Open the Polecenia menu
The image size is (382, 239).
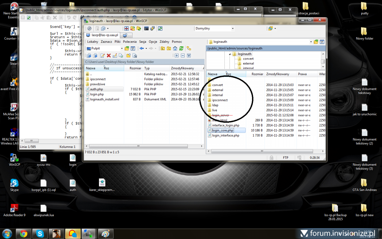coord(130,42)
